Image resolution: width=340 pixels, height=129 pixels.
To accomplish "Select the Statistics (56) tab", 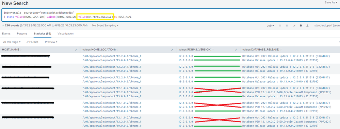I will 43,34.
